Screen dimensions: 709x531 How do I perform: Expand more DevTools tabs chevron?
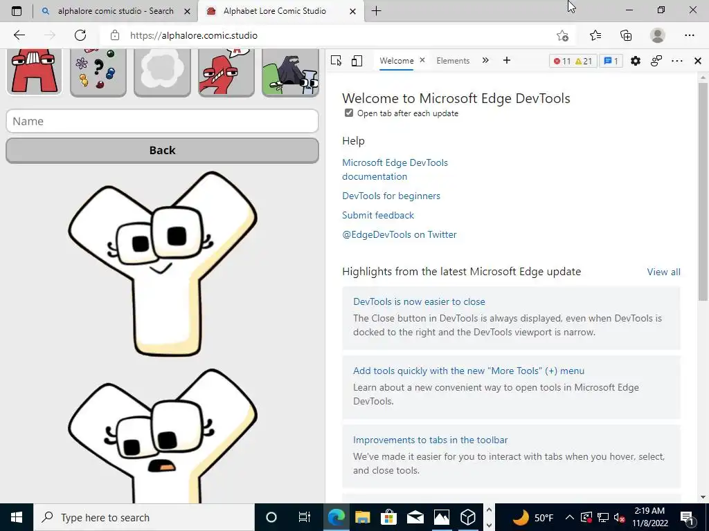[485, 61]
